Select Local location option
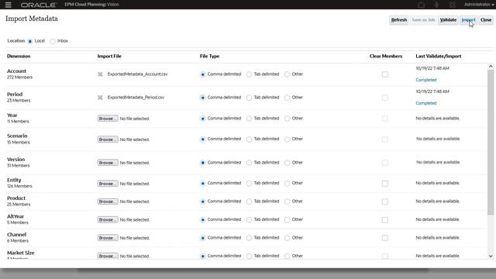496x279 pixels. pos(30,41)
